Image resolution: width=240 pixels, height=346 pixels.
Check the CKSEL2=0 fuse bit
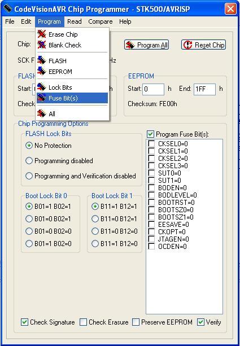tap(151, 158)
